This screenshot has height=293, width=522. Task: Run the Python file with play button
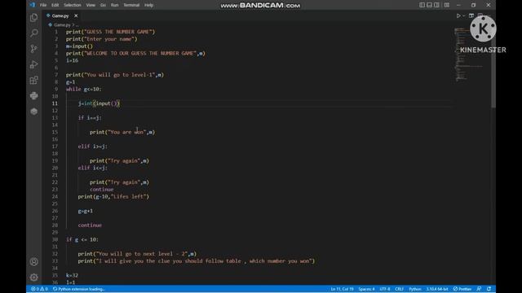click(458, 15)
